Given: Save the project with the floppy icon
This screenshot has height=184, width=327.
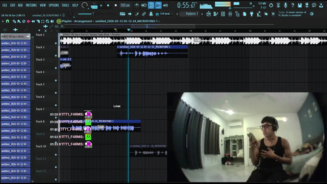Looking at the screenshot, I should click(x=300, y=5).
